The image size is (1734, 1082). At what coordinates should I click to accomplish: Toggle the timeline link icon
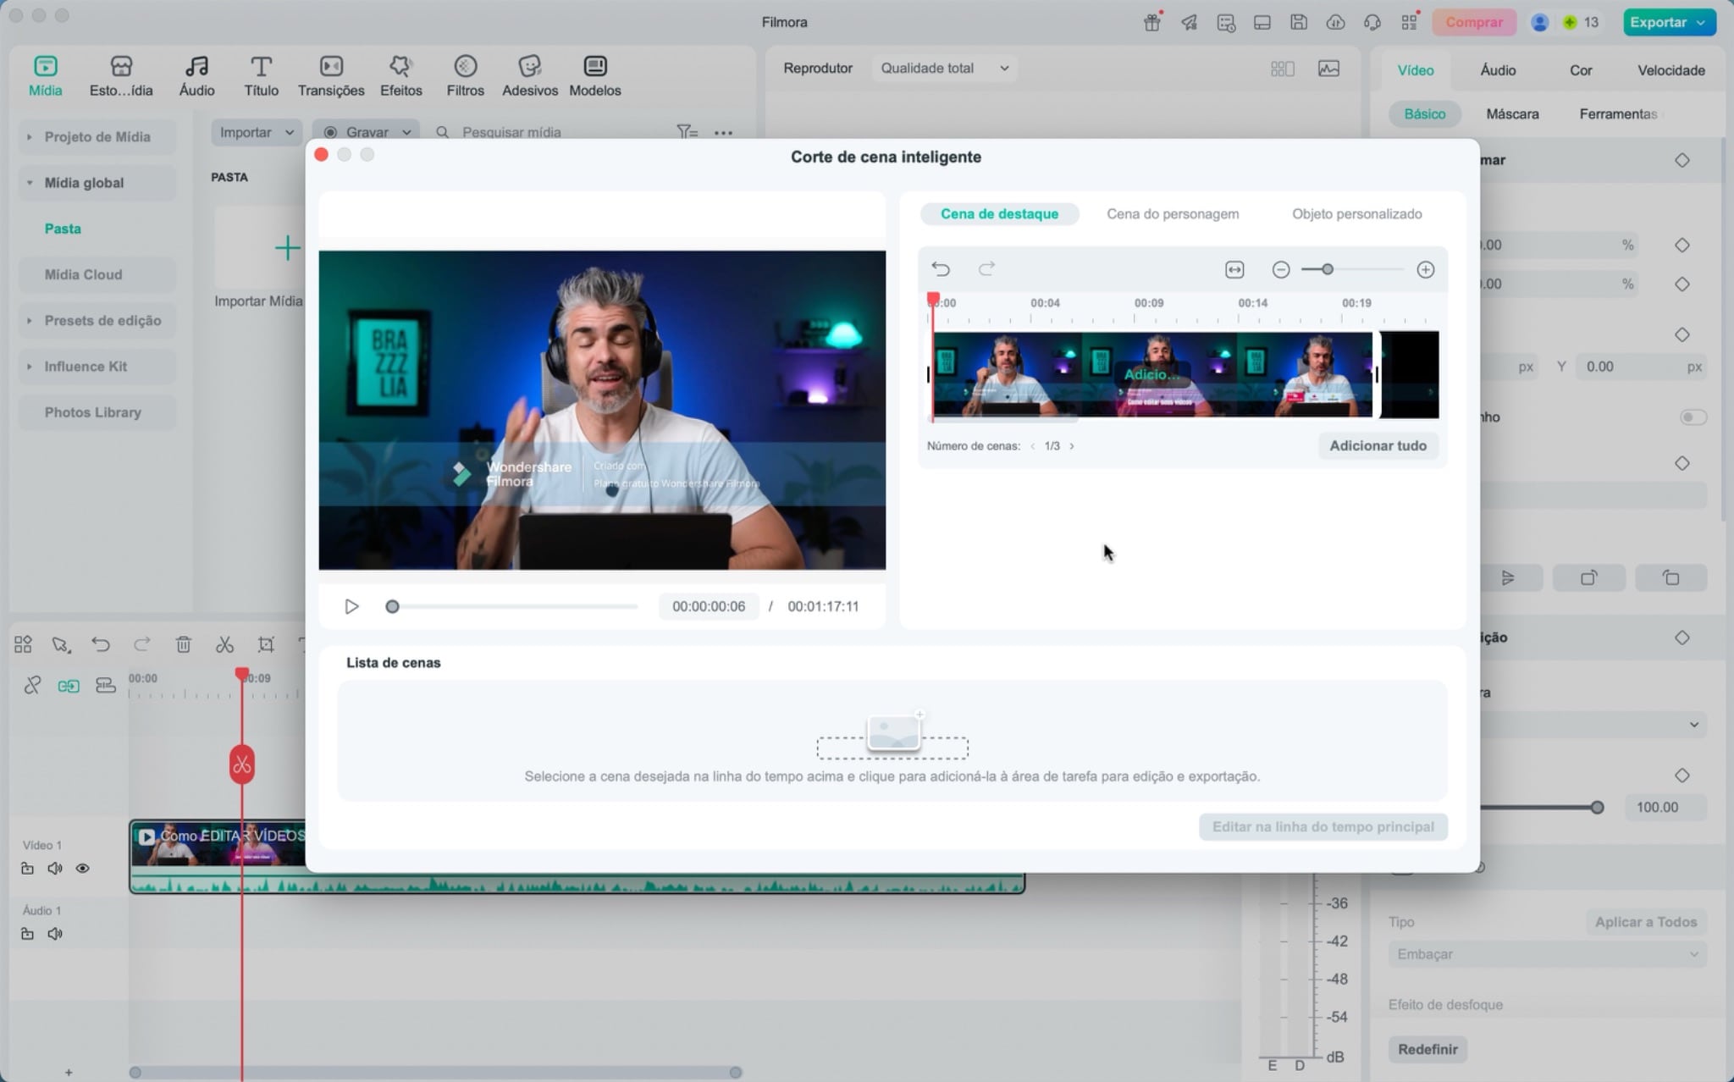point(32,685)
